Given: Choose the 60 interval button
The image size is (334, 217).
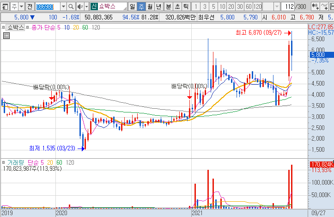Looking at the screenshot, I should coord(249,6).
